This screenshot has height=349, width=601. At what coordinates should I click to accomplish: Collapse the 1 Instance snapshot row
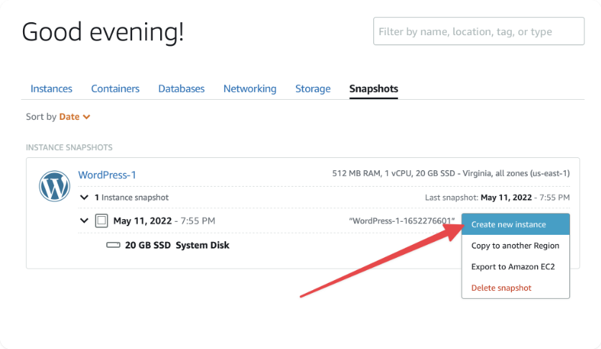pos(84,197)
